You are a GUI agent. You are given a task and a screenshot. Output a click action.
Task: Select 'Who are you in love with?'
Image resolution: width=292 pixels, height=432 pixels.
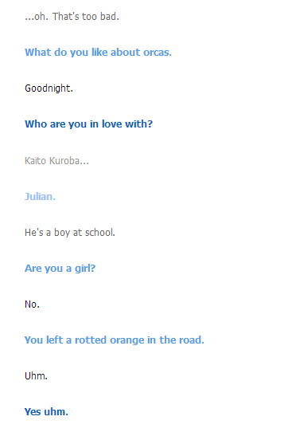click(x=88, y=124)
